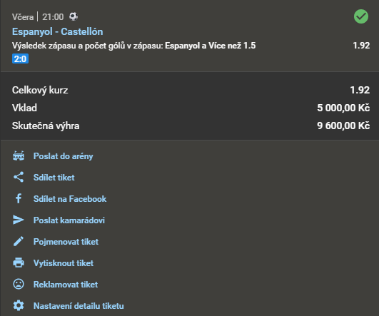Click the soccer ball sport icon

click(x=74, y=16)
